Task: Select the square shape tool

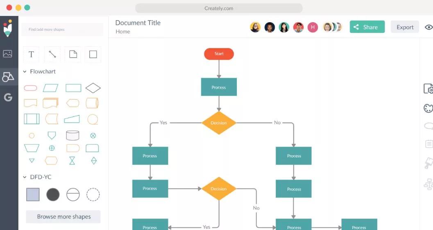Action: (x=93, y=54)
